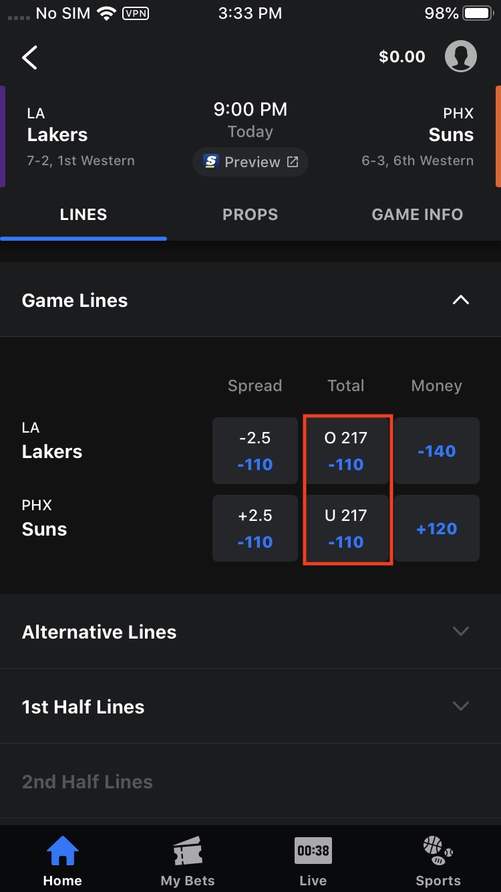Viewport: 501px width, 892px height.
Task: Tap the back arrow icon
Action: (x=30, y=58)
